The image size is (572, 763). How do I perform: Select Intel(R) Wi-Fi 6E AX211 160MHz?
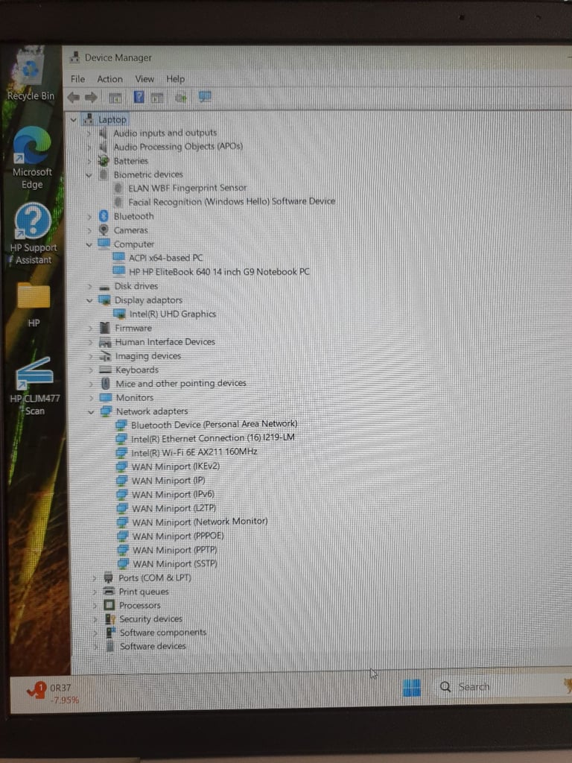pyautogui.click(x=194, y=452)
